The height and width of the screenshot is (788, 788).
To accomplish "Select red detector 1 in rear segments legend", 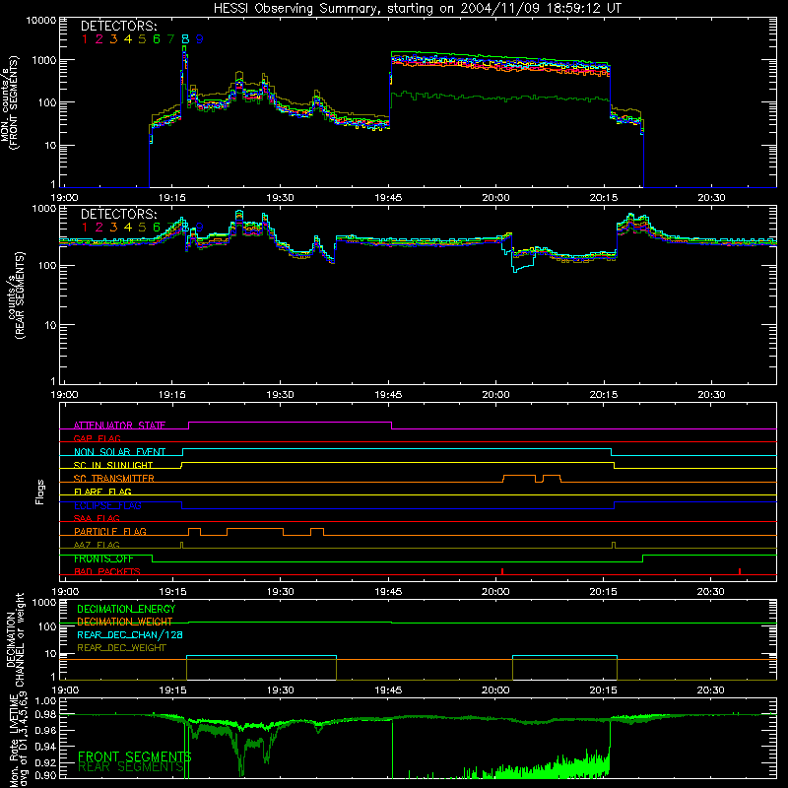I will [85, 228].
